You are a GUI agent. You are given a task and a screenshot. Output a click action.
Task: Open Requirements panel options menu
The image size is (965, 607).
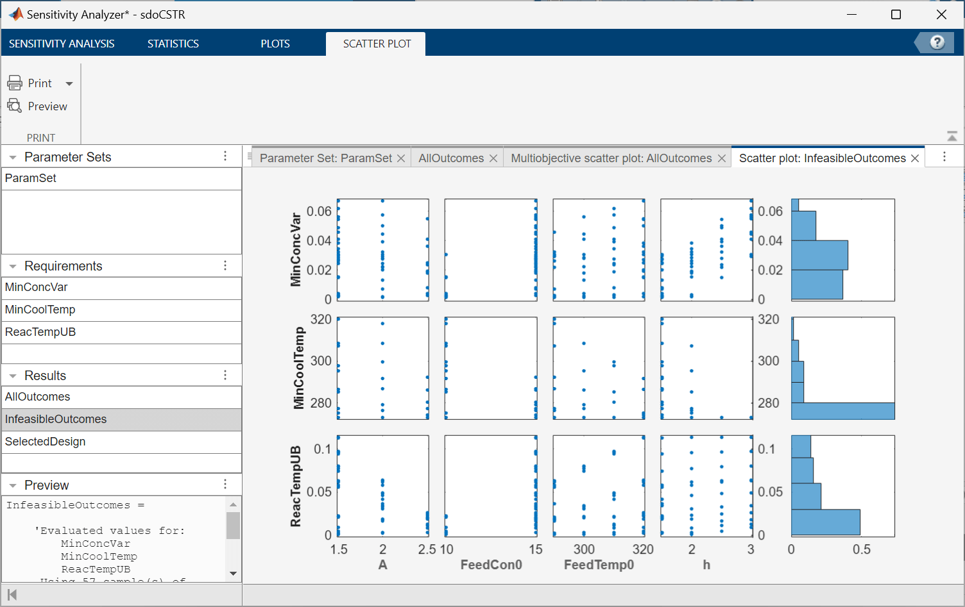225,265
